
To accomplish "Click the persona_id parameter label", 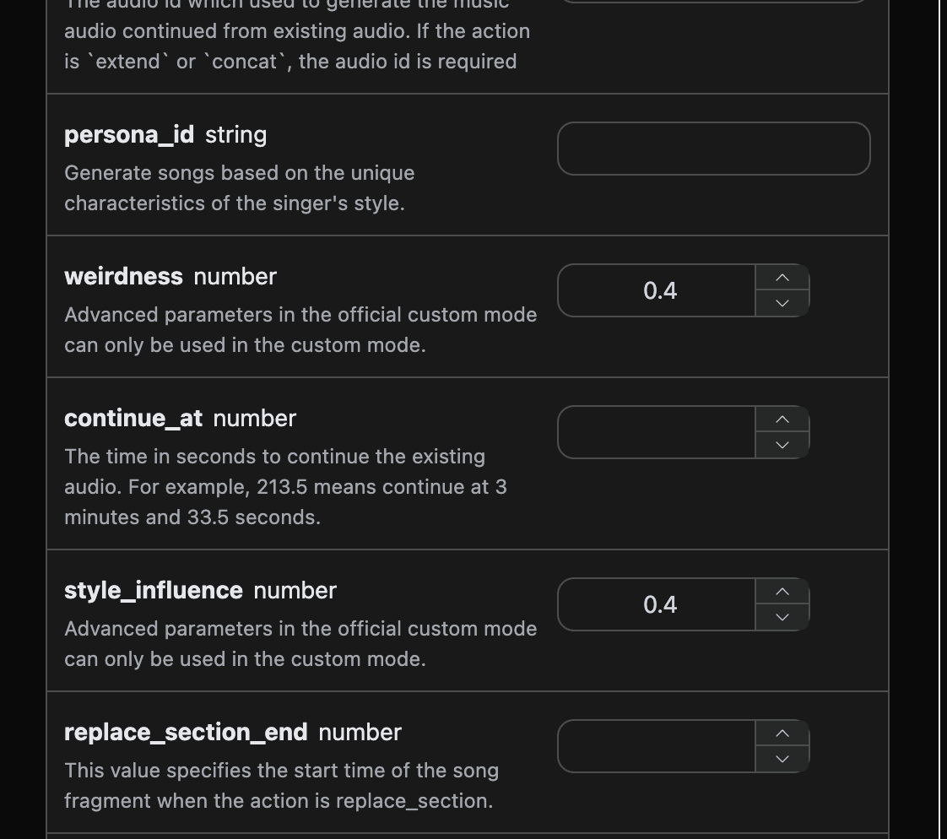I will [x=129, y=135].
